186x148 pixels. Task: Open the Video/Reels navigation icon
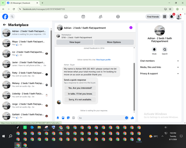(x=83, y=17)
